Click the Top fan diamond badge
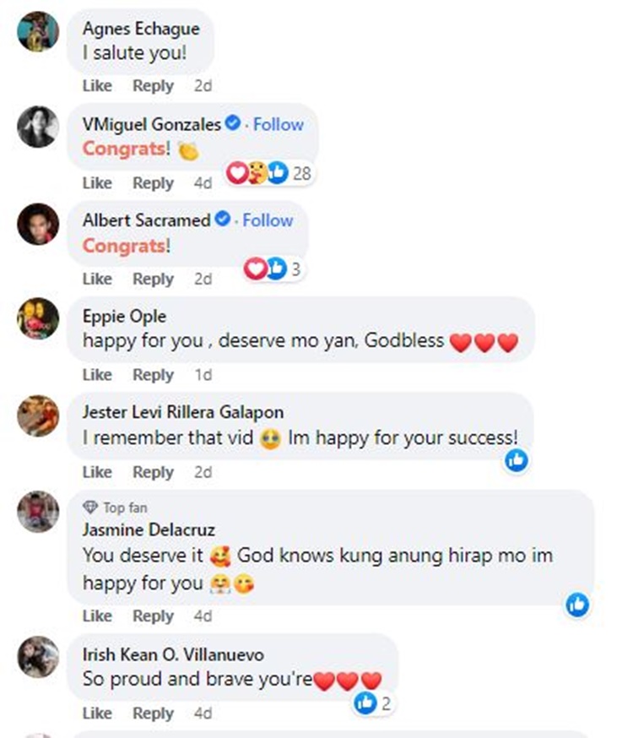 click(x=91, y=507)
